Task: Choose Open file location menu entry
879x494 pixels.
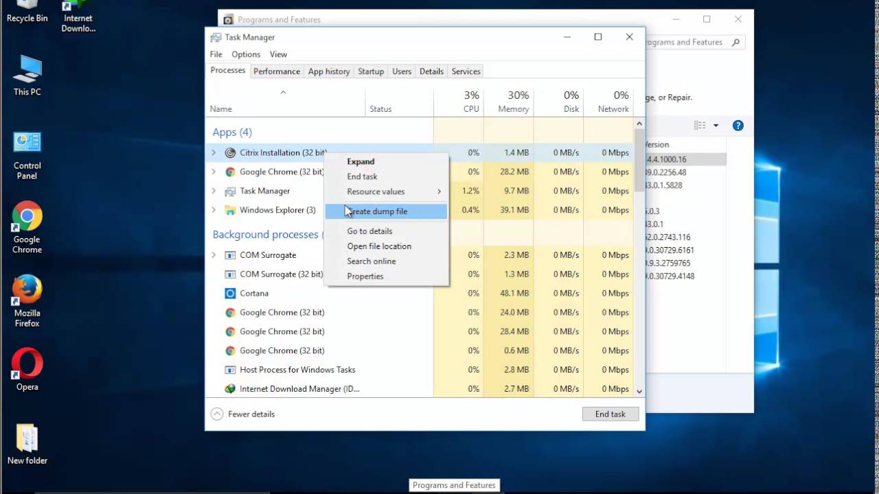Action: (x=387, y=246)
